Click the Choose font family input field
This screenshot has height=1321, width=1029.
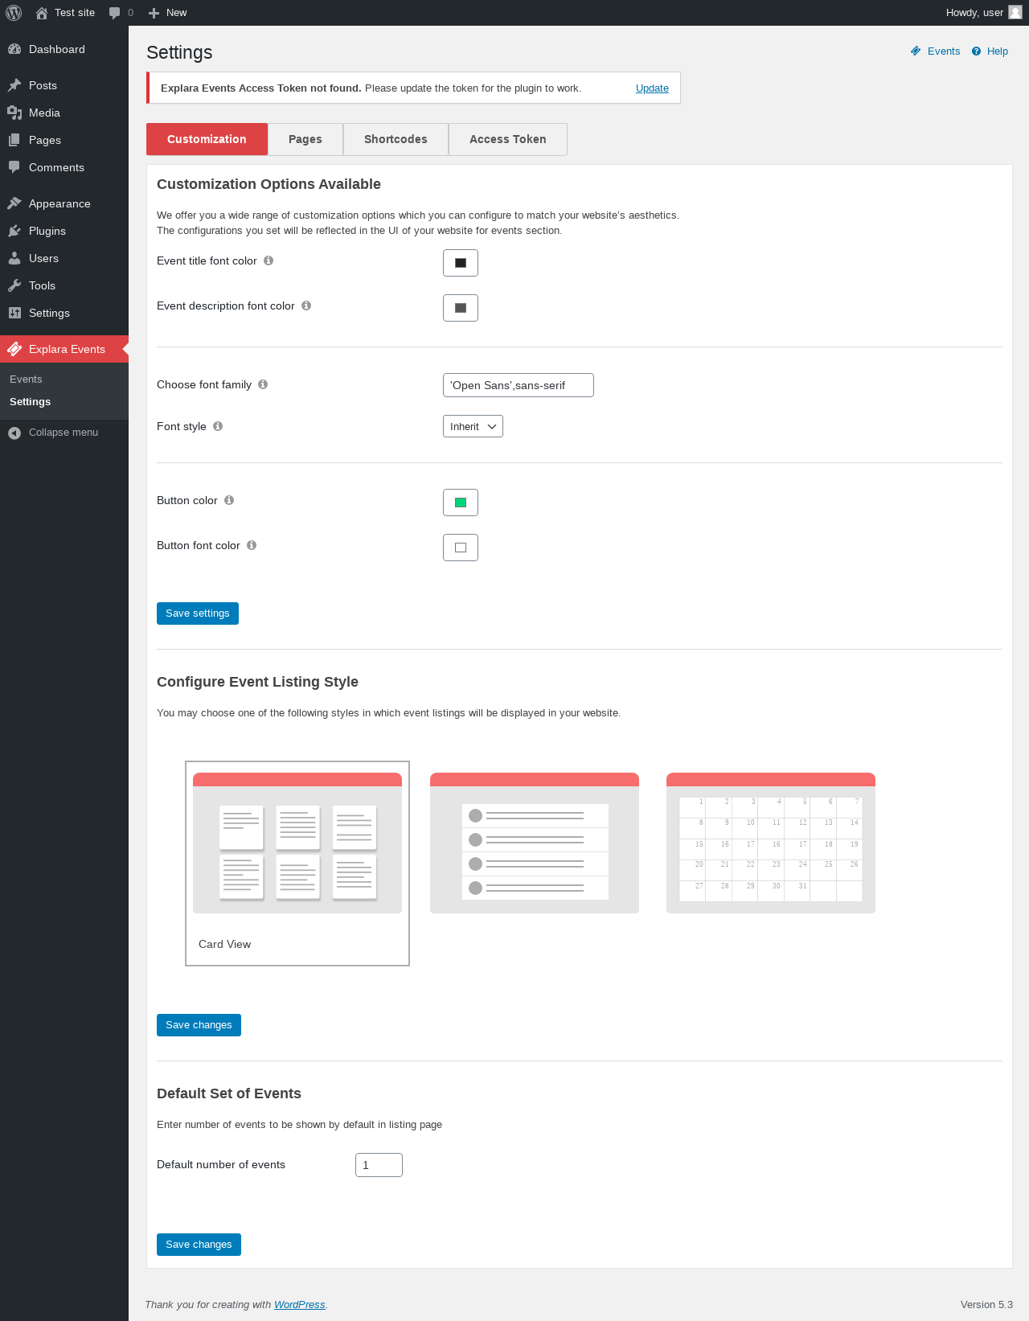pyautogui.click(x=519, y=385)
